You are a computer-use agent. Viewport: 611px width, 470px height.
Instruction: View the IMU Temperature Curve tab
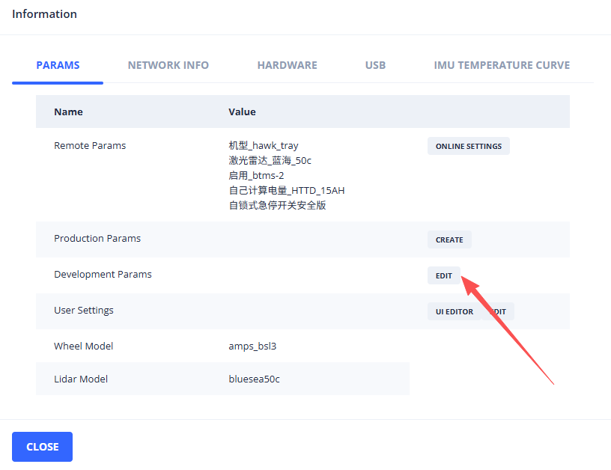tap(502, 65)
